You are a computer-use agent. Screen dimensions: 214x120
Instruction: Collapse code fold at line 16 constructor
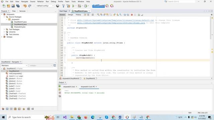(x=65, y=55)
